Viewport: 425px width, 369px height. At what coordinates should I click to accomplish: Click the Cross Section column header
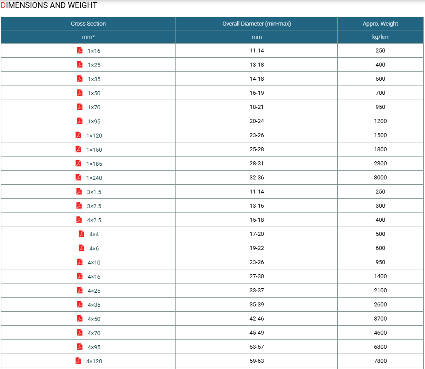tap(88, 24)
